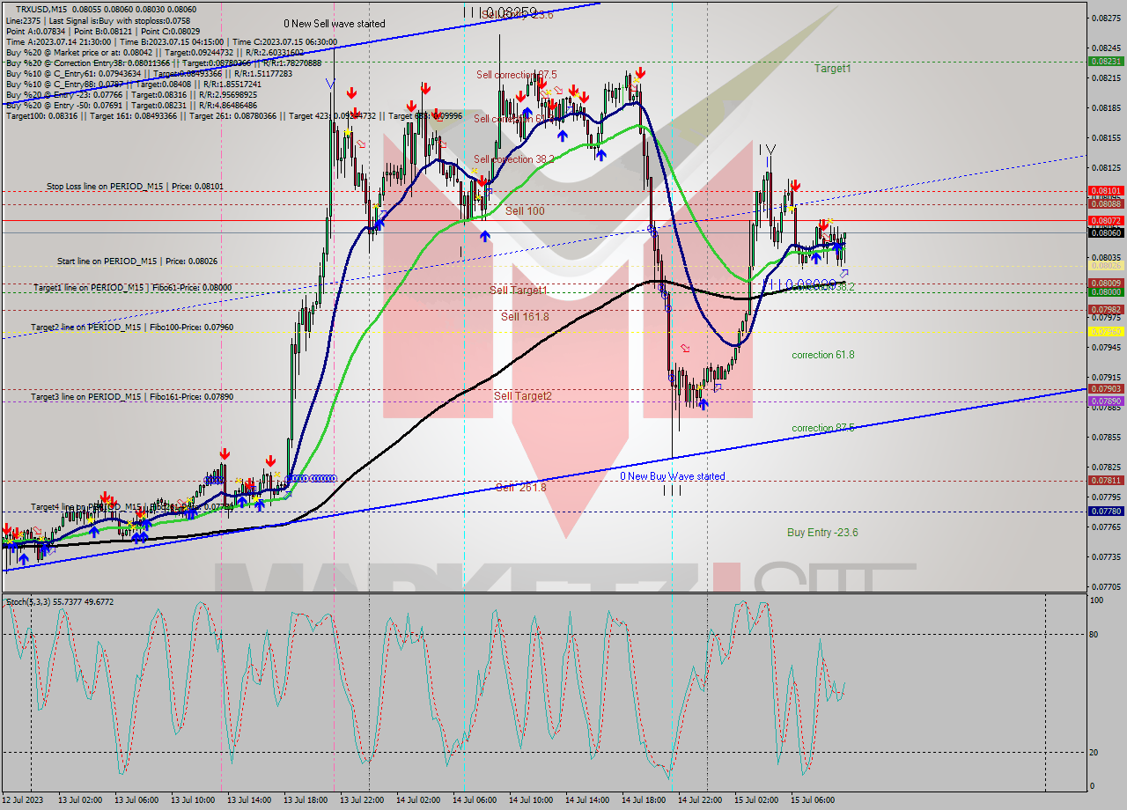Click the green 0.08000 price tag
1127x810 pixels.
[x=1107, y=292]
